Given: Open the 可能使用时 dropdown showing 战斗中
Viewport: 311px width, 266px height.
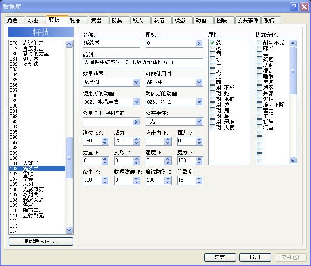Looking at the screenshot, I should coord(174,82).
